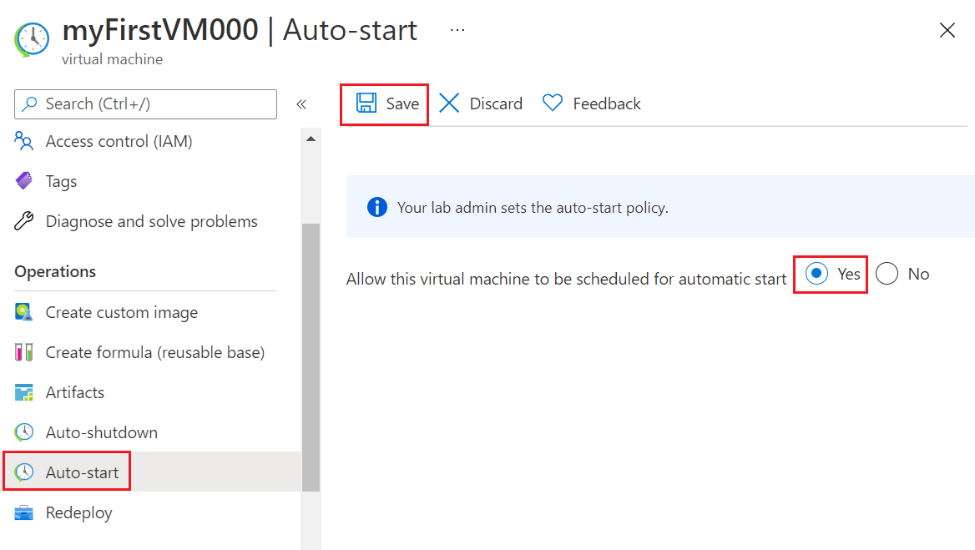Viewport: 975px width, 550px height.
Task: Select No for automatic start
Action: 887,274
